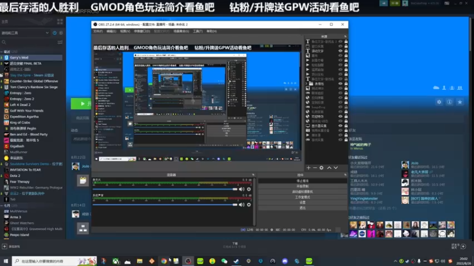Toggle visibility of 欢迎特效 source
This screenshot has width=474, height=266.
340,116
